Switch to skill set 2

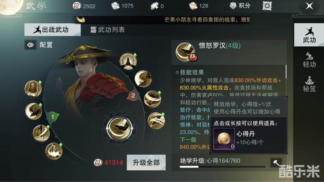coord(133,96)
